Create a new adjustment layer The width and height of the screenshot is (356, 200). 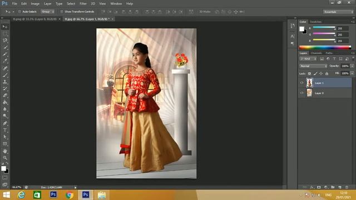click(x=326, y=187)
